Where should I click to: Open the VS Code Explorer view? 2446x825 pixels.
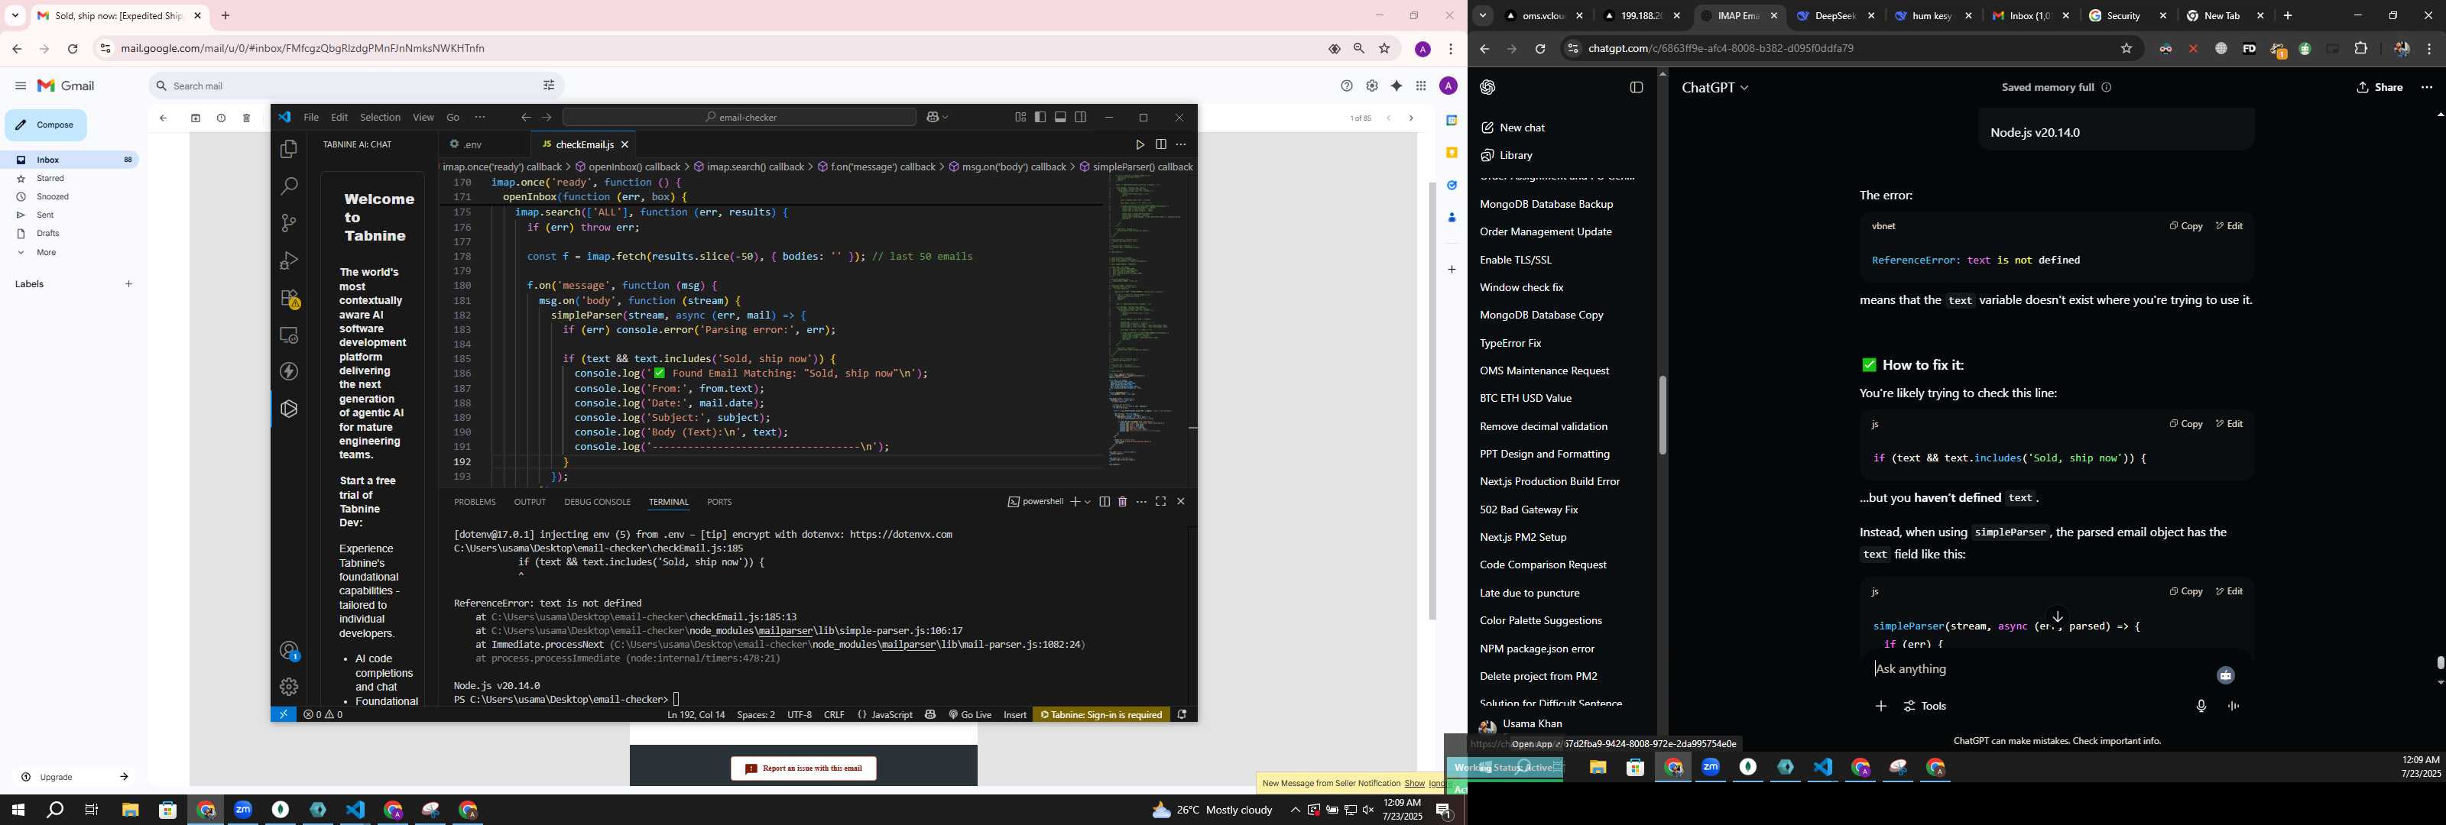point(289,150)
